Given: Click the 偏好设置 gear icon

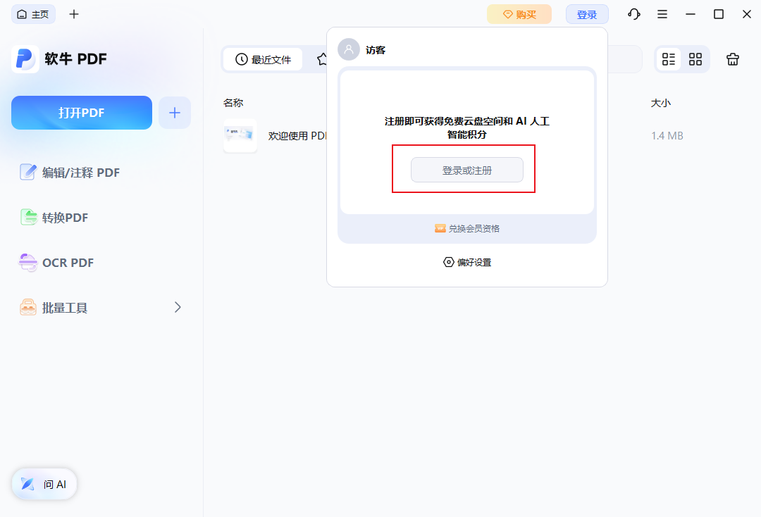Looking at the screenshot, I should 448,262.
